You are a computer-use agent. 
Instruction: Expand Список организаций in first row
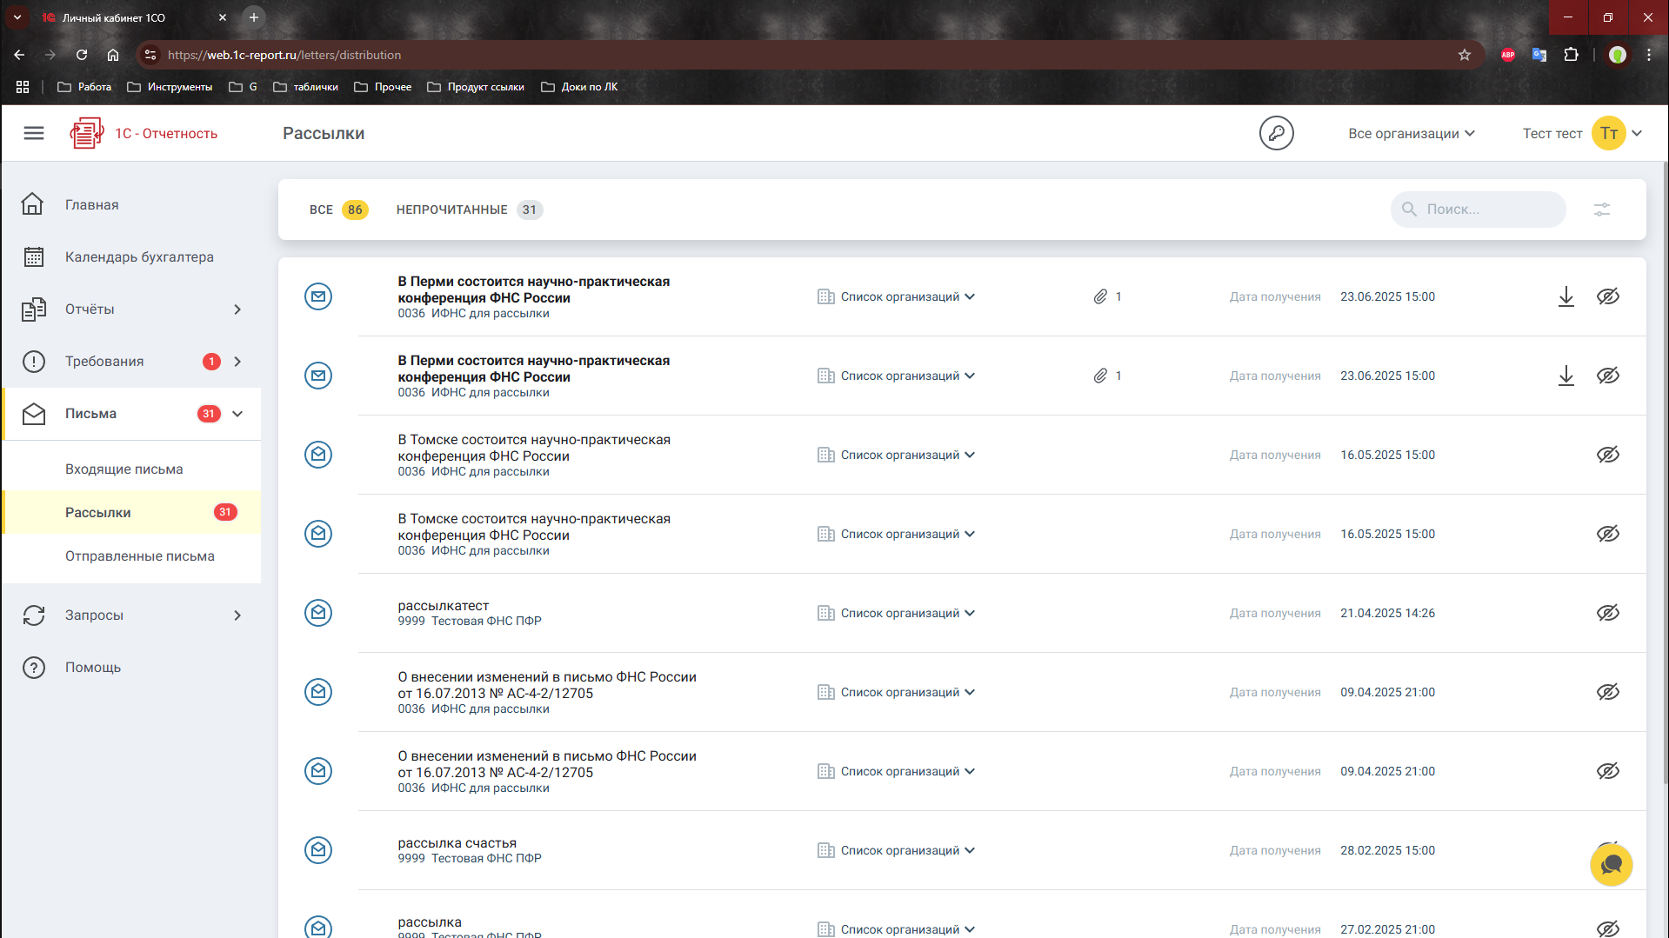[x=907, y=296]
